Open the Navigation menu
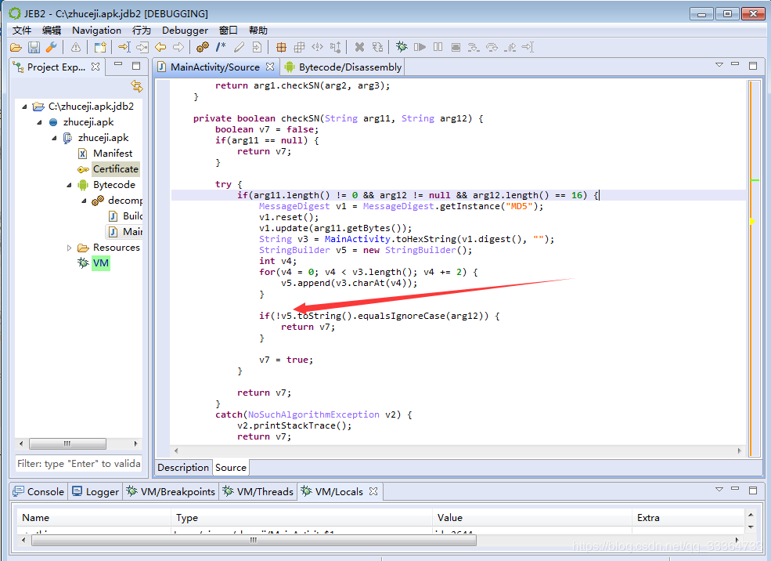The height and width of the screenshot is (561, 771). [96, 31]
